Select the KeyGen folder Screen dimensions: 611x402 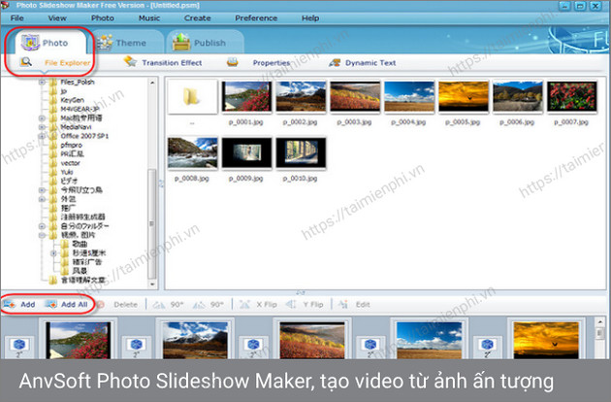tap(72, 100)
